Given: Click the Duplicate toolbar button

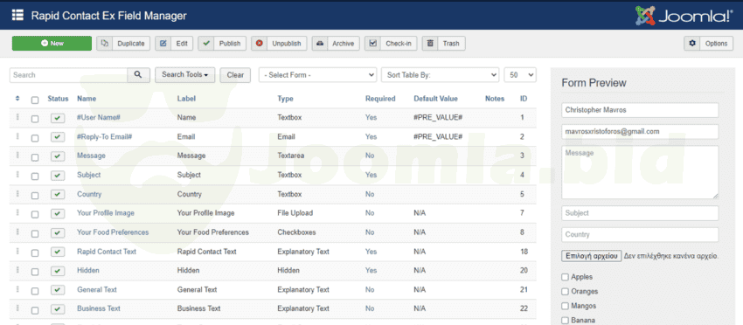Looking at the screenshot, I should point(123,43).
